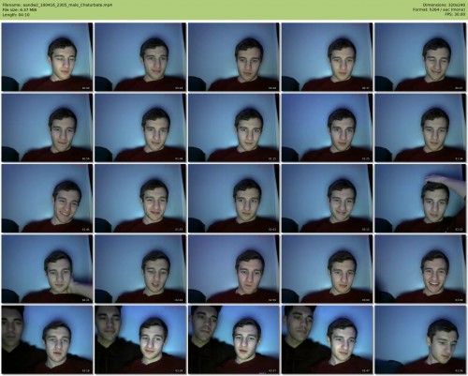Viewport: 468px width, 376px height.
Task: Select the Filename text in the header
Action: click(x=57, y=5)
